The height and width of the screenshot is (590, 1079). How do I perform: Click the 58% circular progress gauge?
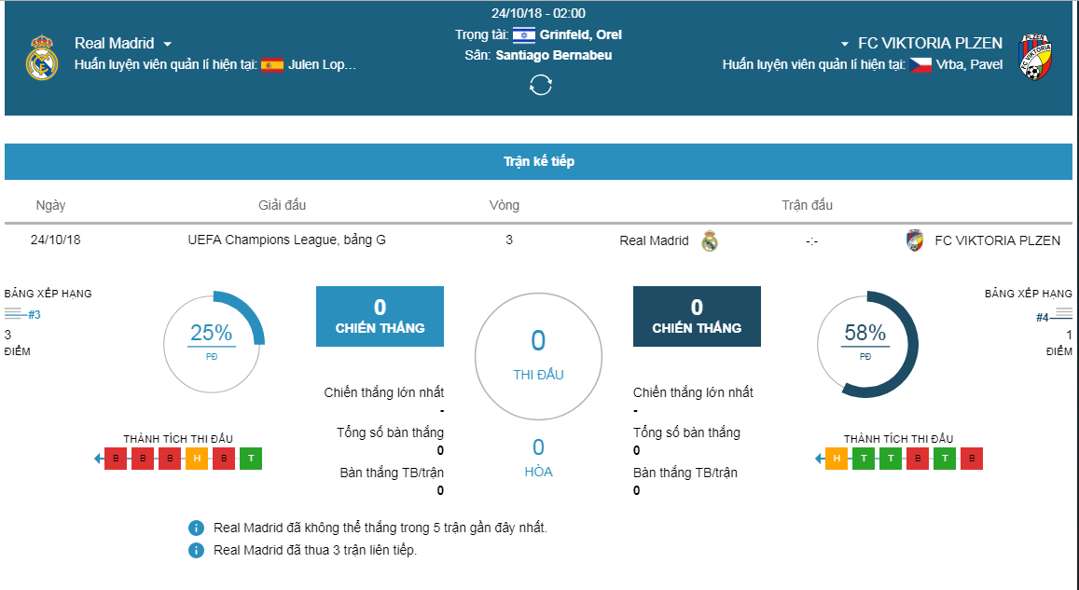click(x=867, y=344)
